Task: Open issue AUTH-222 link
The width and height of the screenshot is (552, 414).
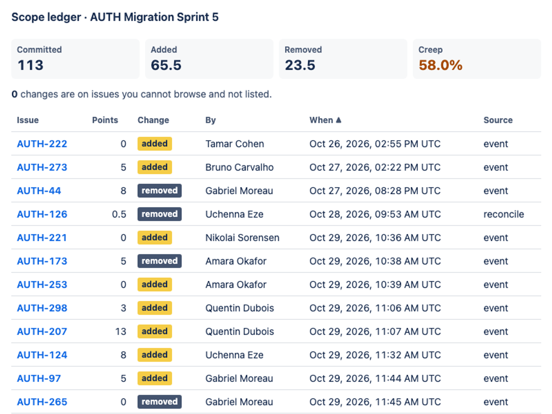Action: click(42, 144)
